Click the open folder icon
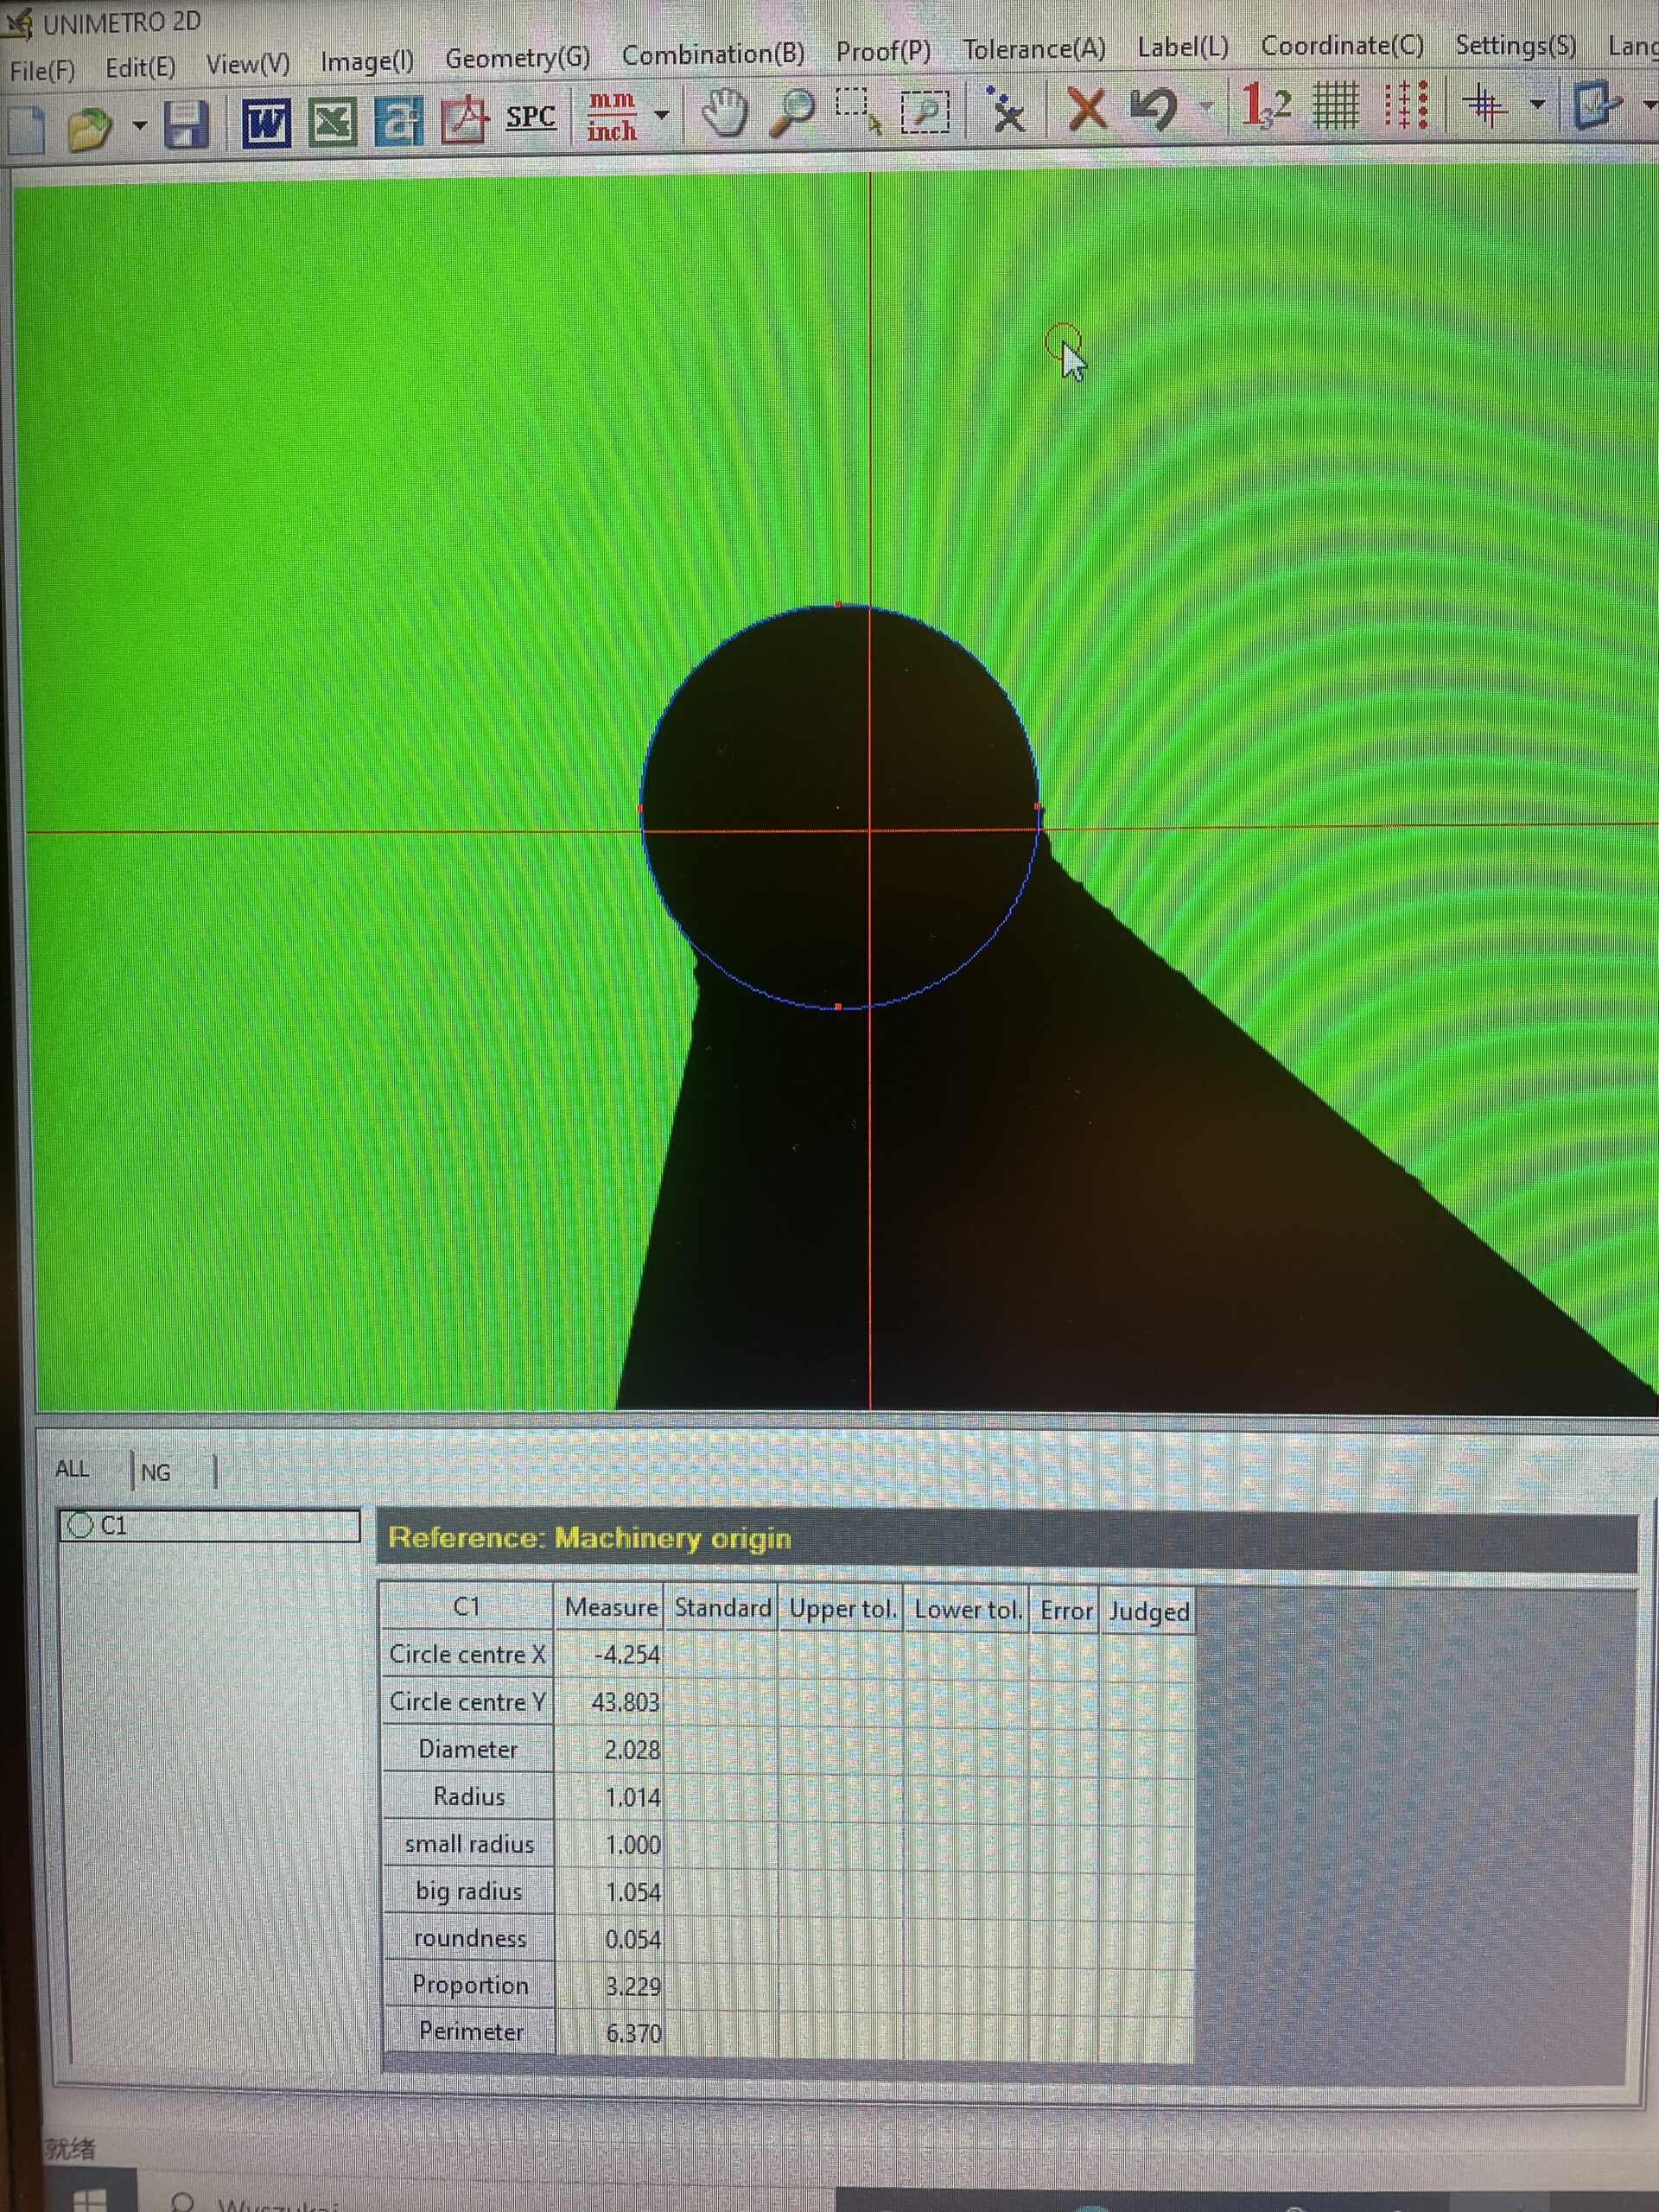The width and height of the screenshot is (1659, 2212). click(90, 128)
